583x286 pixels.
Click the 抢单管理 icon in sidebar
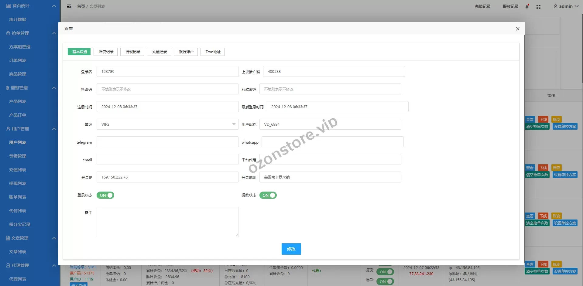click(8, 33)
